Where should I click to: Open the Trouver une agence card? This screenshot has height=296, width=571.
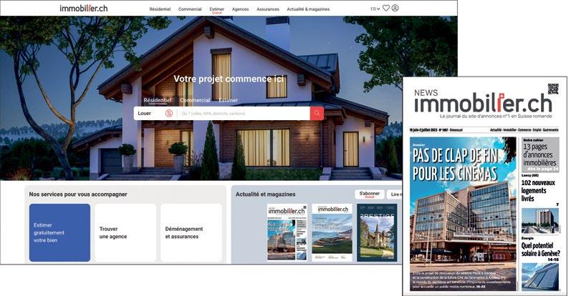pyautogui.click(x=125, y=233)
